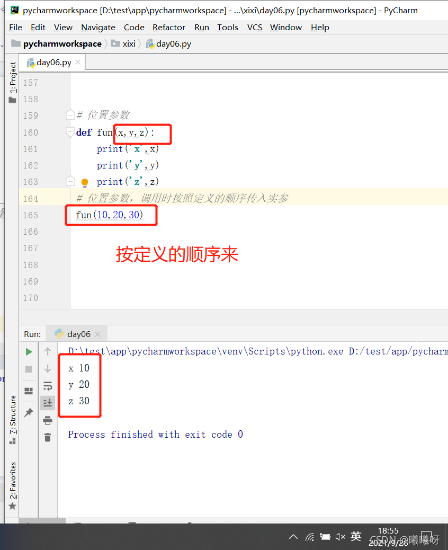
Task: Place cursor on fun(10, 20, 30) call
Action: coord(110,215)
